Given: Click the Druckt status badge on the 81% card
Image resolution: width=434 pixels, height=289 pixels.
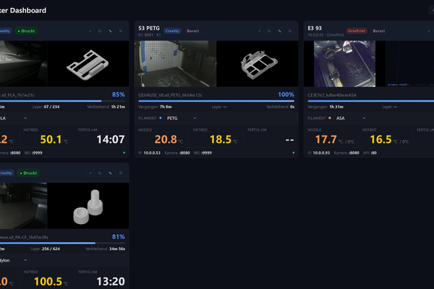Looking at the screenshot, I should [28, 173].
